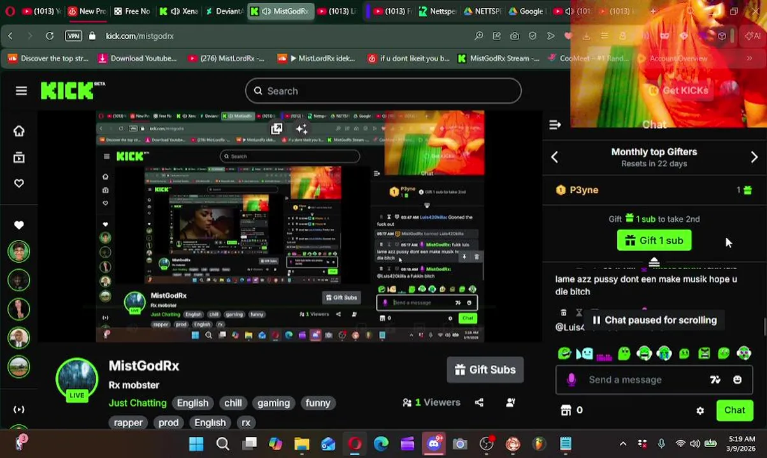Open Windows Start menu
Viewport: 767px width, 458px height.
coord(196,443)
